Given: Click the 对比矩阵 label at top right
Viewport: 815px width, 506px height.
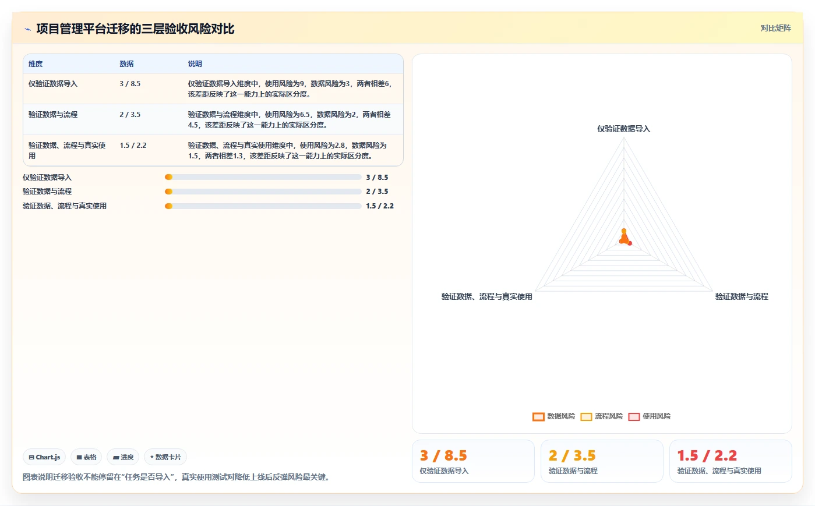Looking at the screenshot, I should (x=775, y=28).
